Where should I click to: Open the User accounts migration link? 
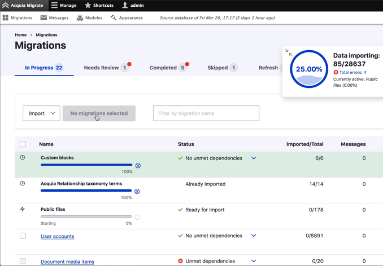57,236
